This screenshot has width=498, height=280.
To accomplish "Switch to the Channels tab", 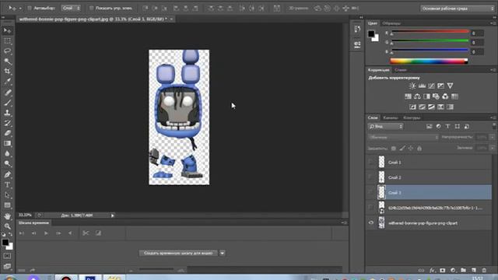I will pos(391,117).
